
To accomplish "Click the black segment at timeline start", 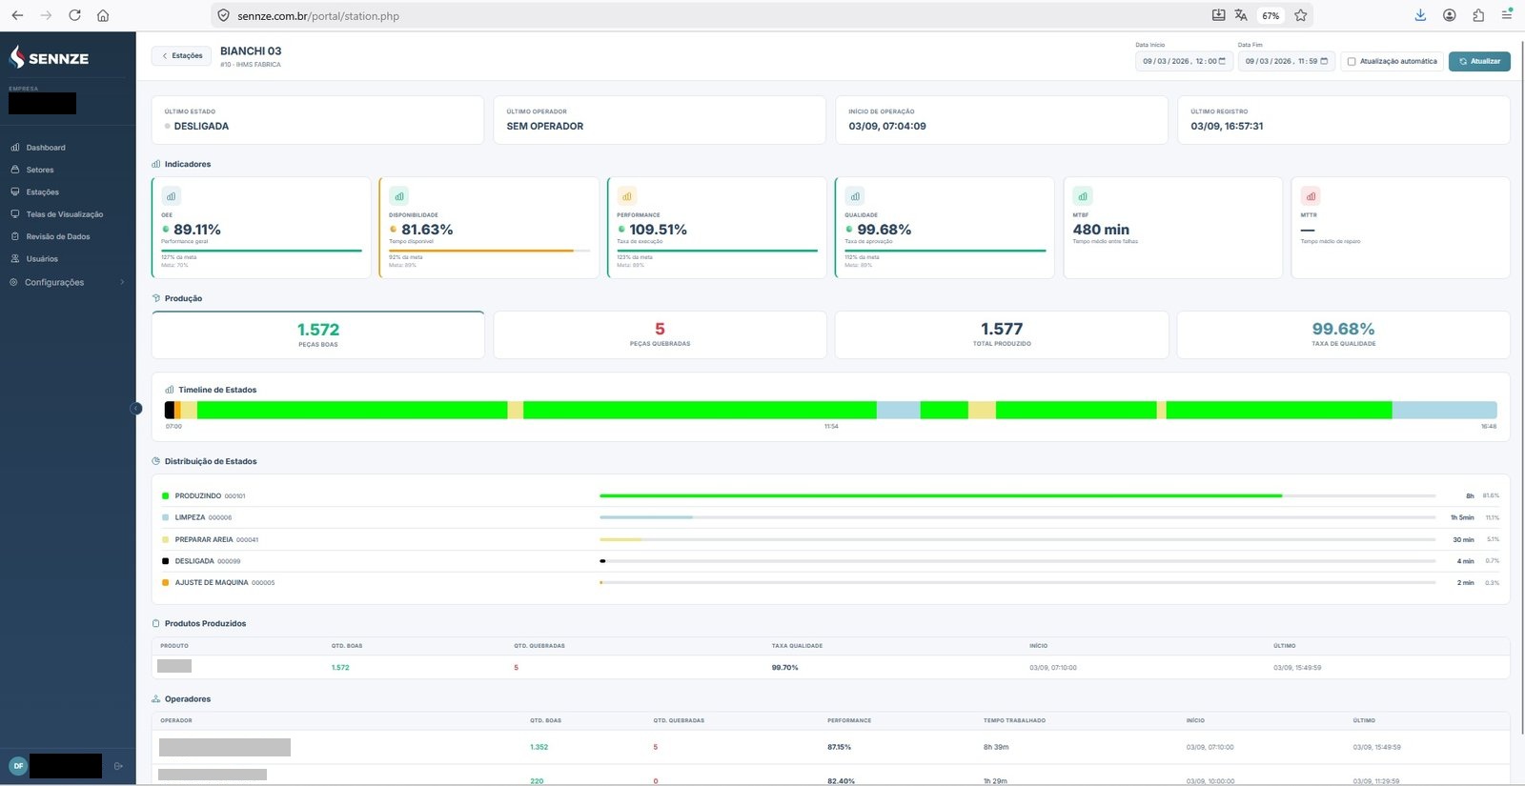I will pos(170,410).
